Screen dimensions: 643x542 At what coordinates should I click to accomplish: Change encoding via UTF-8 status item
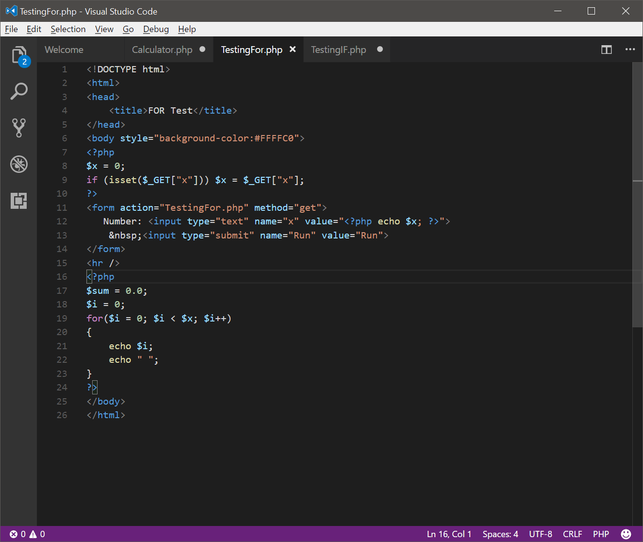(541, 534)
